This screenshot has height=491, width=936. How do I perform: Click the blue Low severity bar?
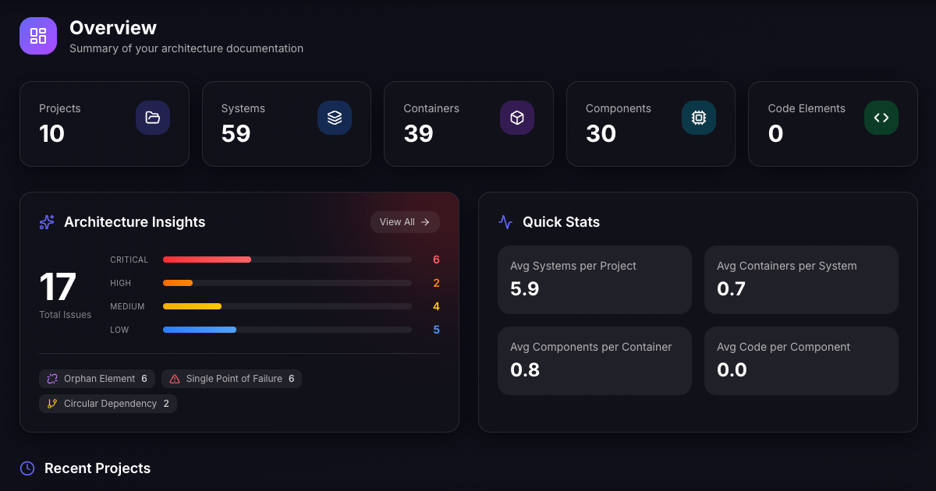[200, 330]
